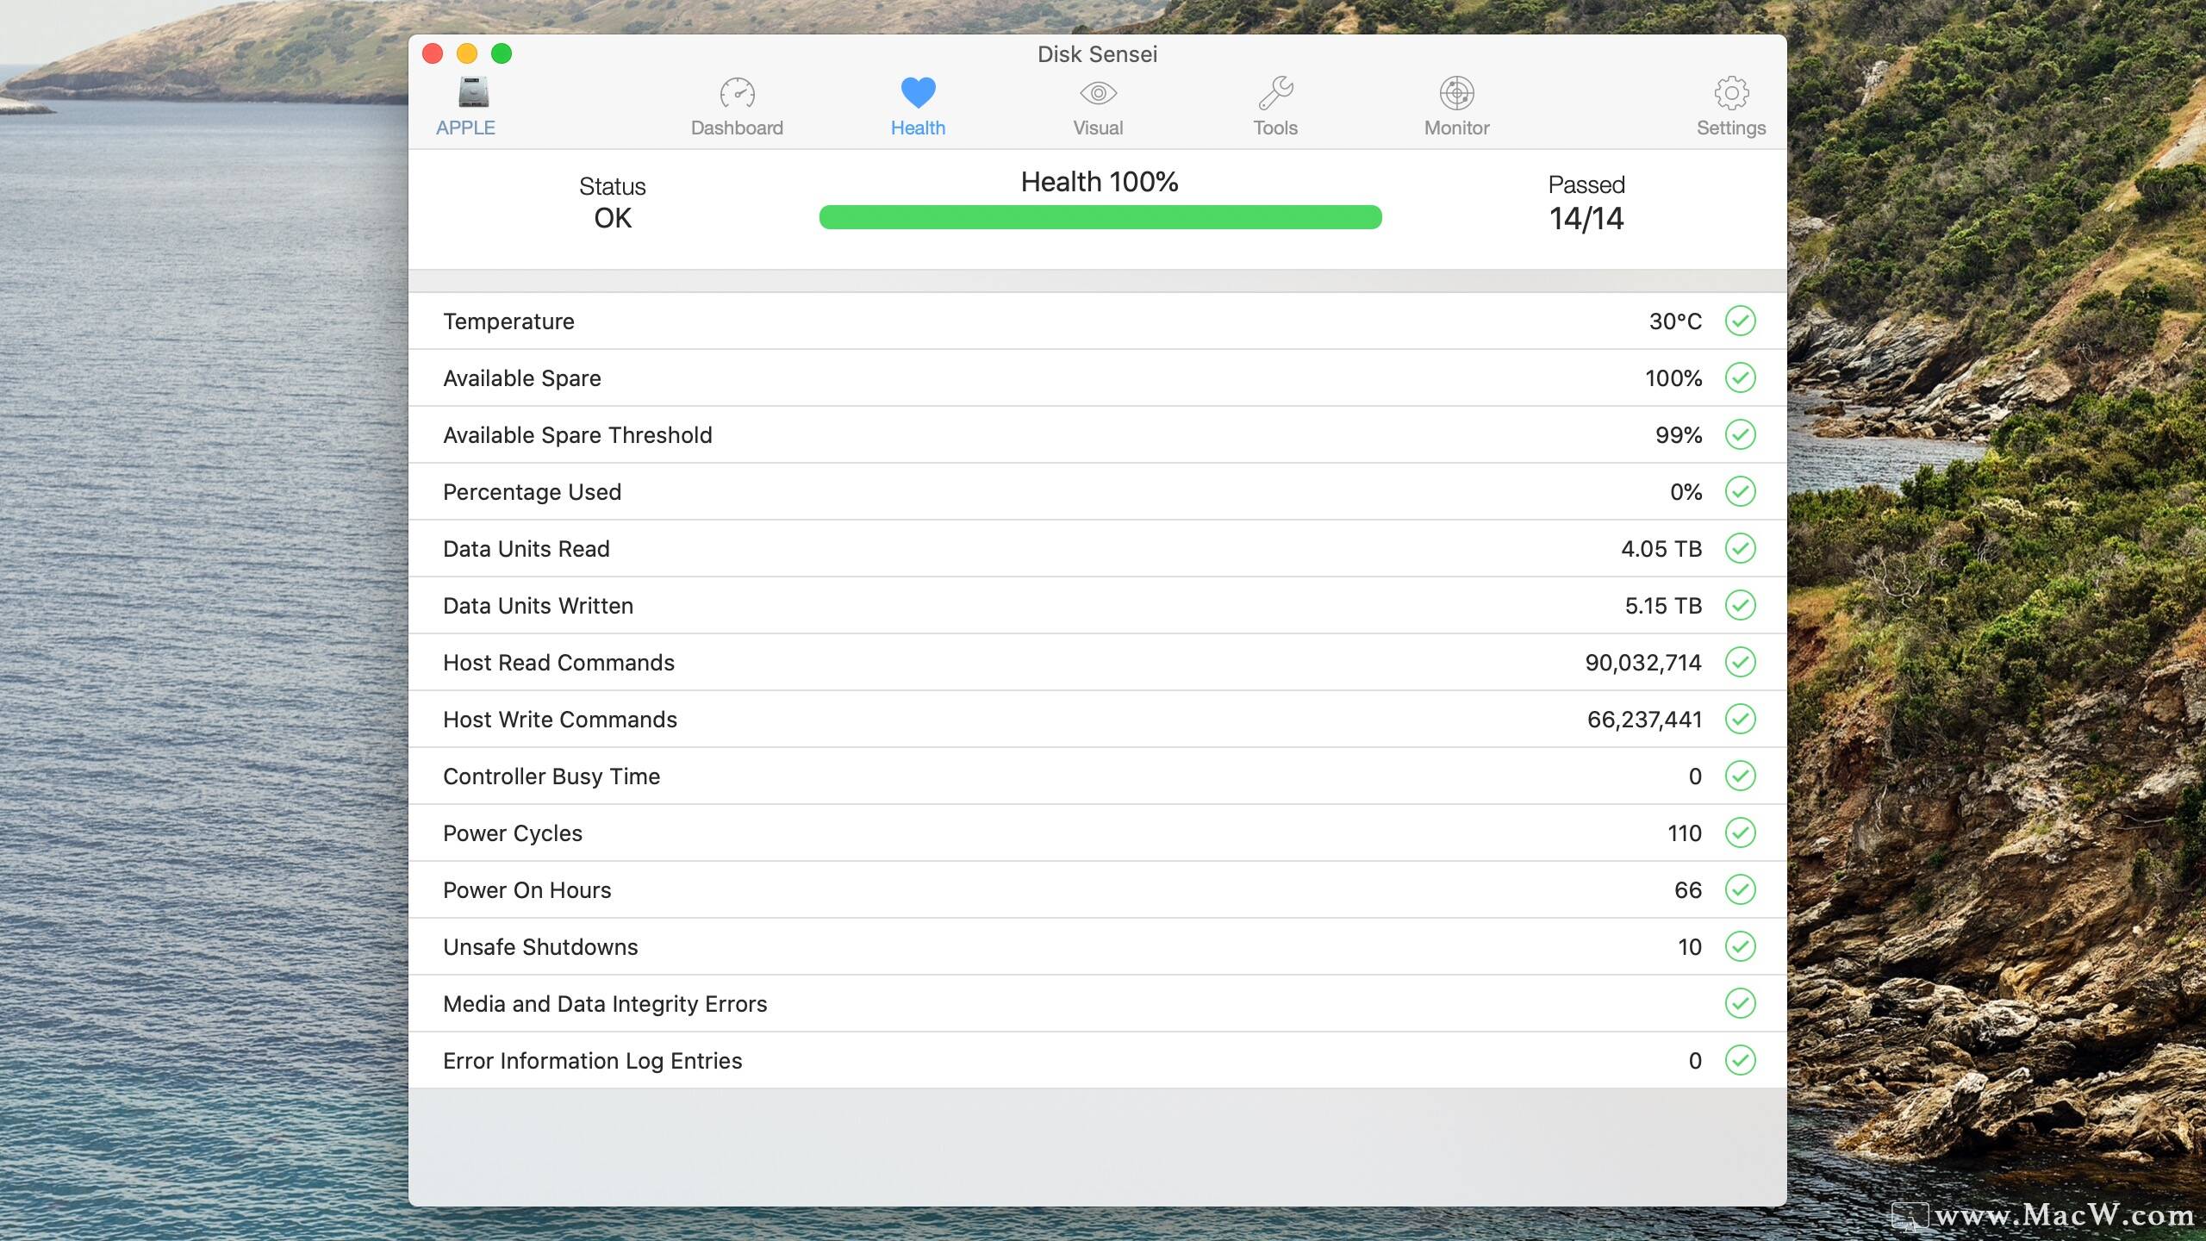
Task: Select the Power On Hours label
Action: coord(527,890)
